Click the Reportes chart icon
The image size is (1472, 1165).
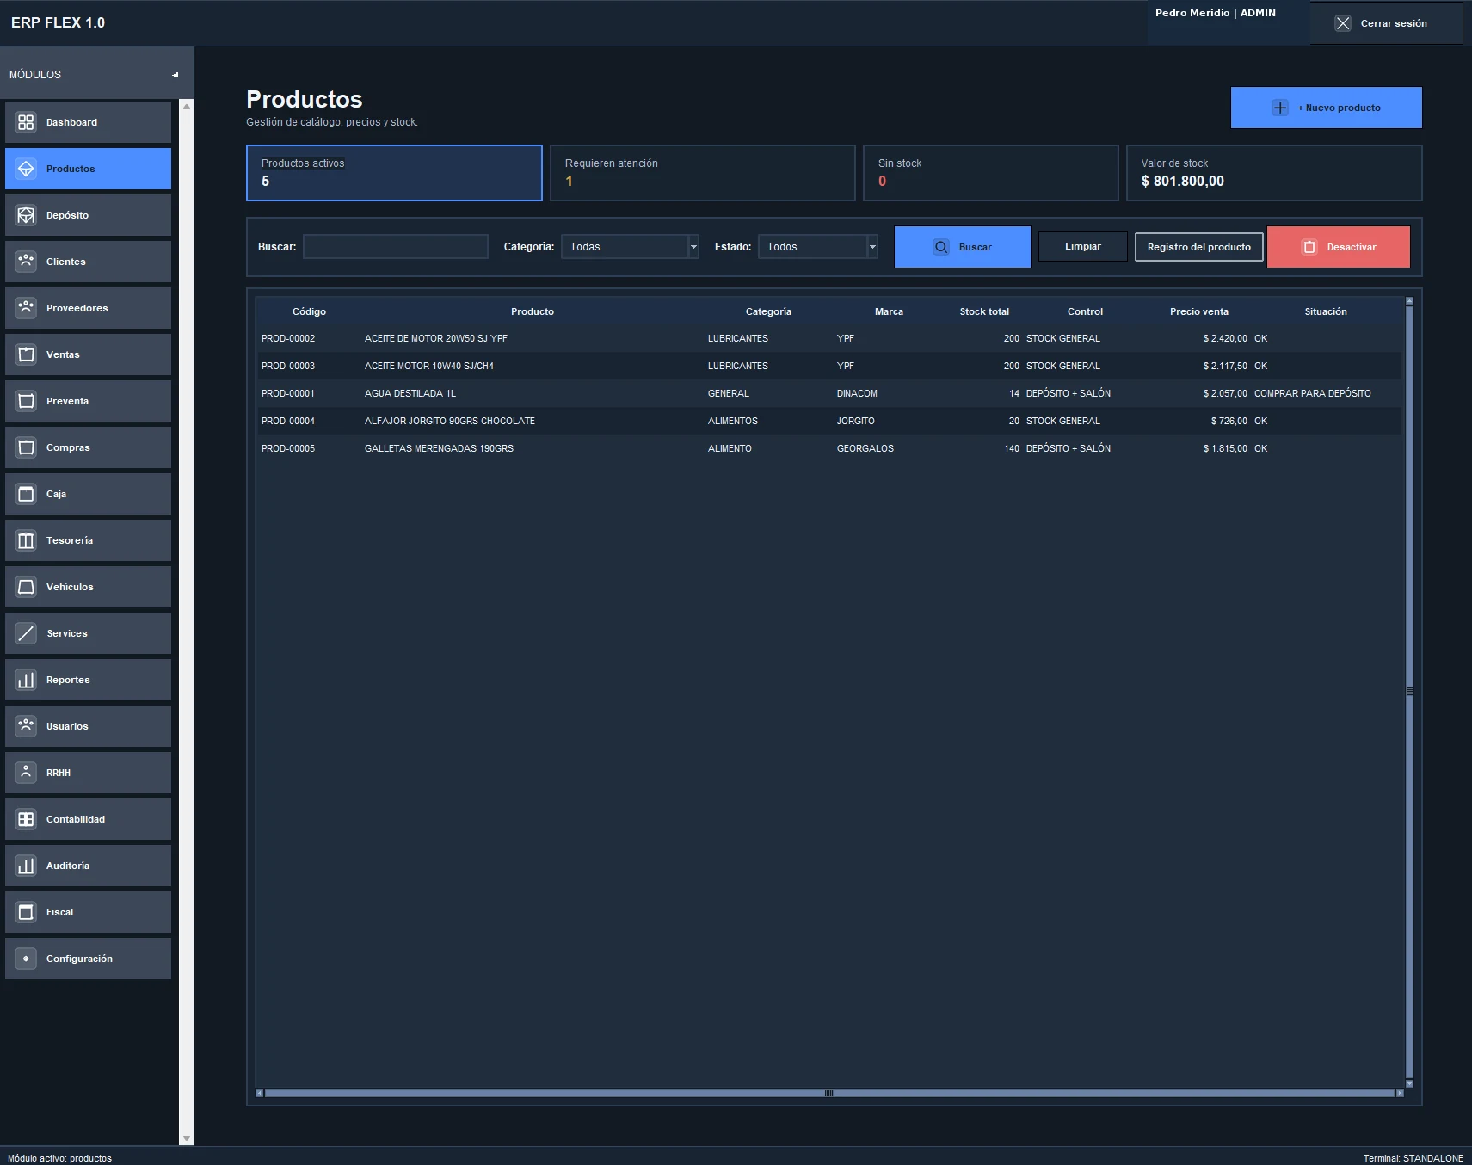point(26,680)
